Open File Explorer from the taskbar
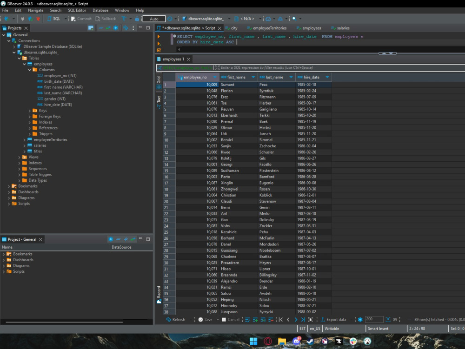 coord(282,341)
